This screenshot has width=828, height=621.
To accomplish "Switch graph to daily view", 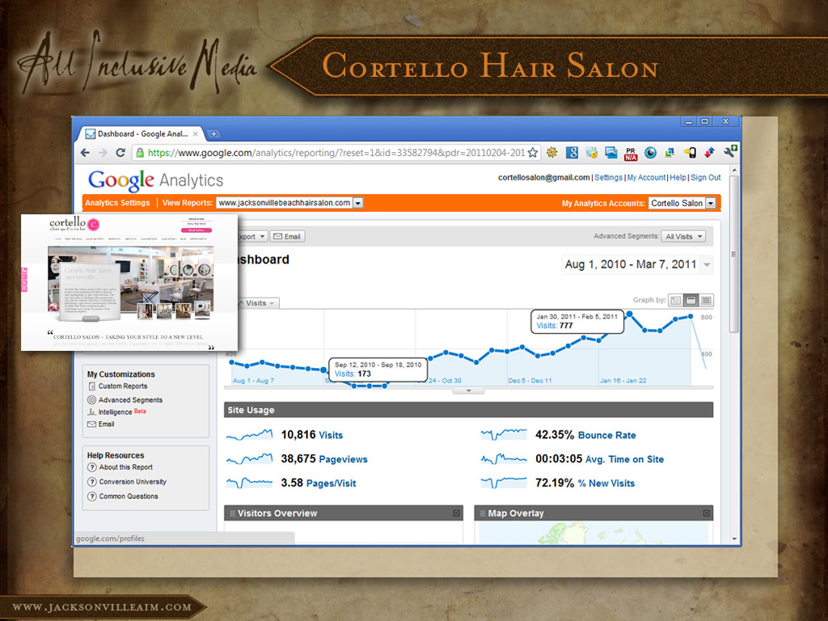I will click(675, 300).
